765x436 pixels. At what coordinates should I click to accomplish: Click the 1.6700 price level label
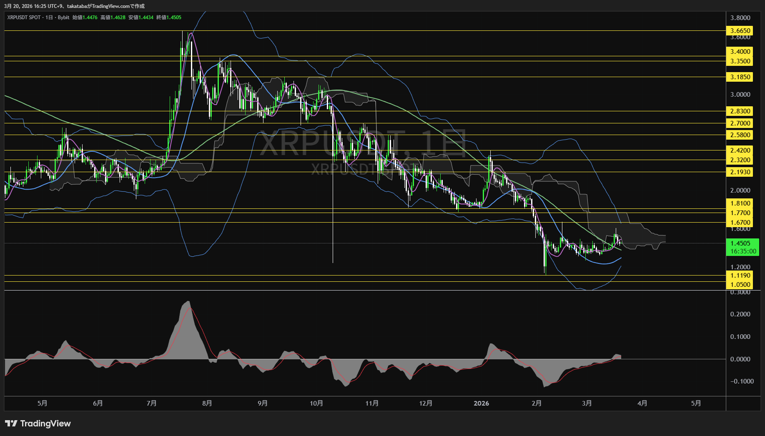pos(740,223)
